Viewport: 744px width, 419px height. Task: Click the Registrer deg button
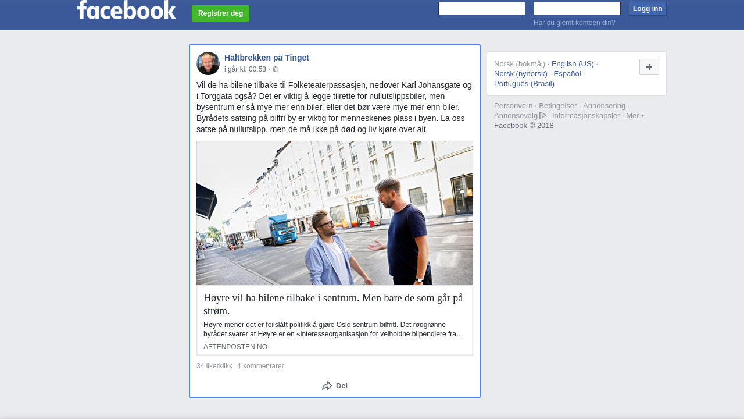[x=220, y=13]
